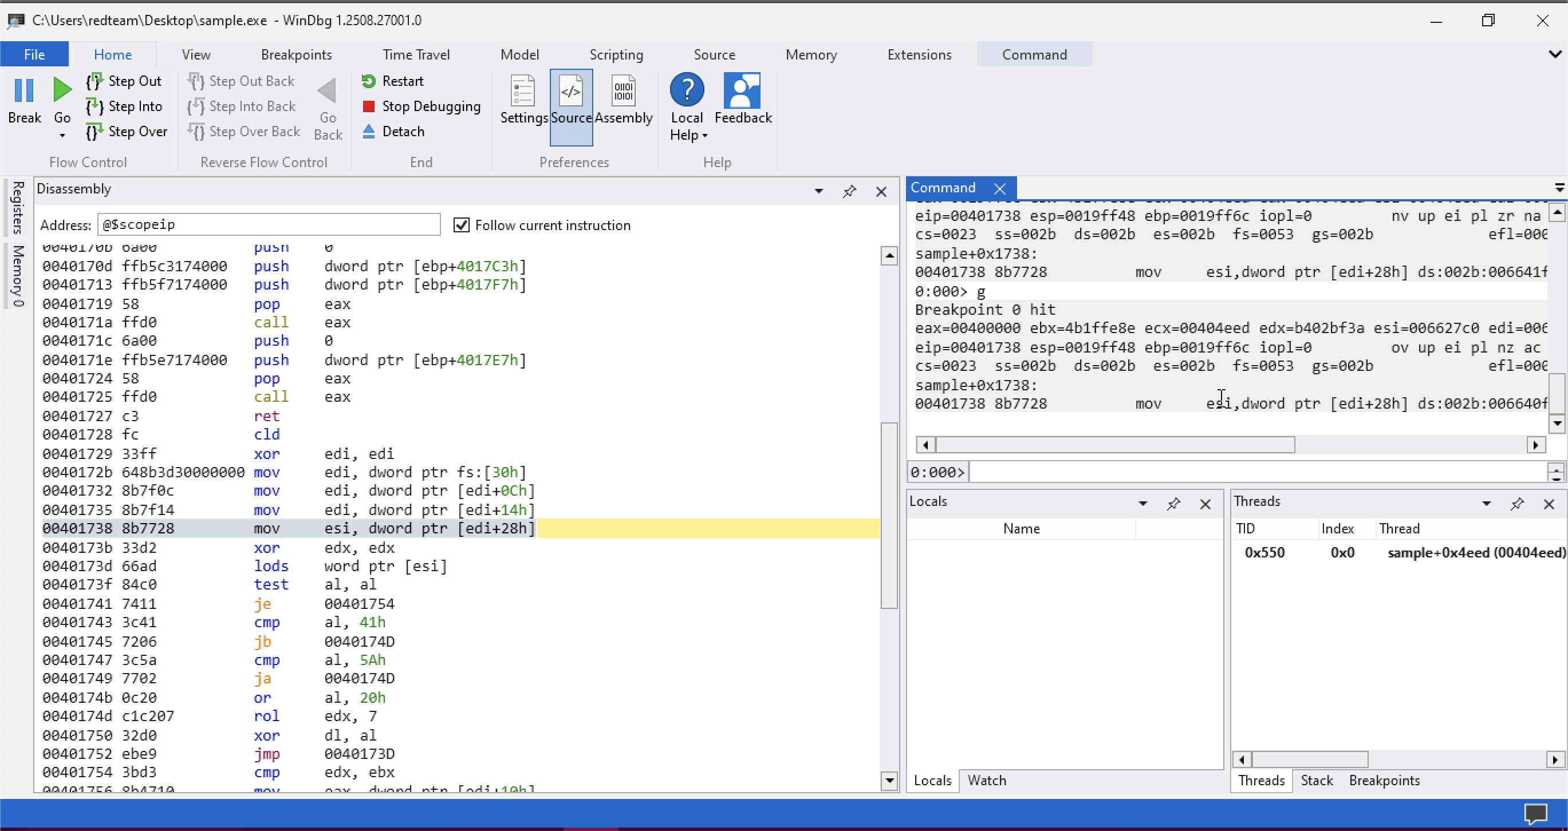The width and height of the screenshot is (1568, 831).
Task: Open the Go dropdown arrow
Action: click(x=62, y=136)
